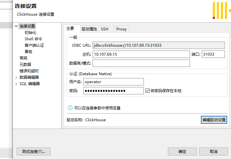
Task: Open the 事务 settings page
Action: (29, 52)
